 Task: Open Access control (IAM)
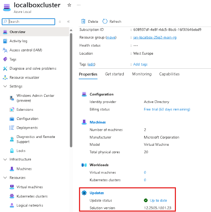click(26, 50)
